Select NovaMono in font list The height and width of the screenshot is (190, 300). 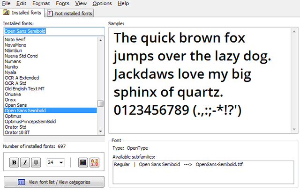(x=51, y=45)
